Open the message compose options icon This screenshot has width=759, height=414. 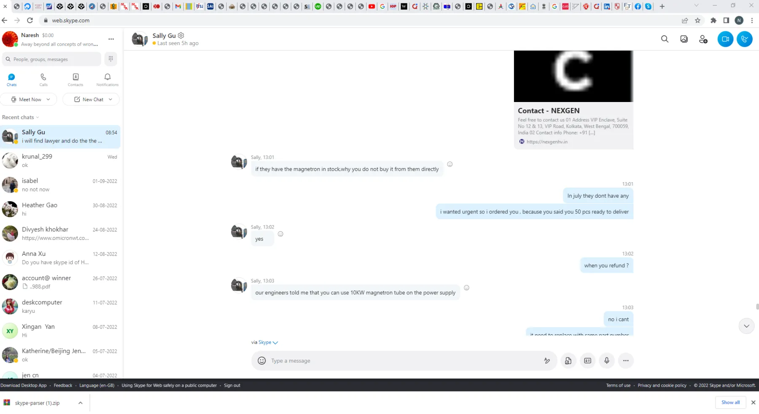click(547, 360)
